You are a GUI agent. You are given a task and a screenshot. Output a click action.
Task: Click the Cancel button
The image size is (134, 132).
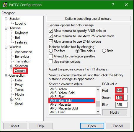tap(118, 126)
